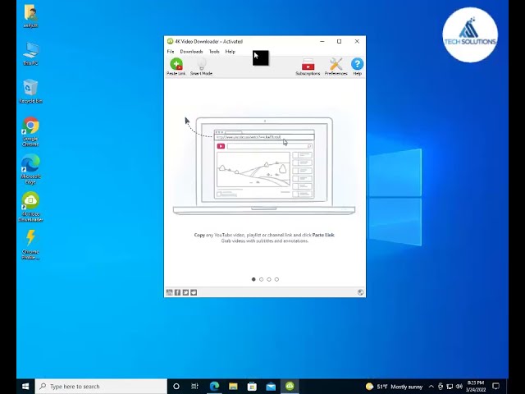This screenshot has height=394, width=525.
Task: Open Microsoft Store from the taskbar
Action: point(252,387)
